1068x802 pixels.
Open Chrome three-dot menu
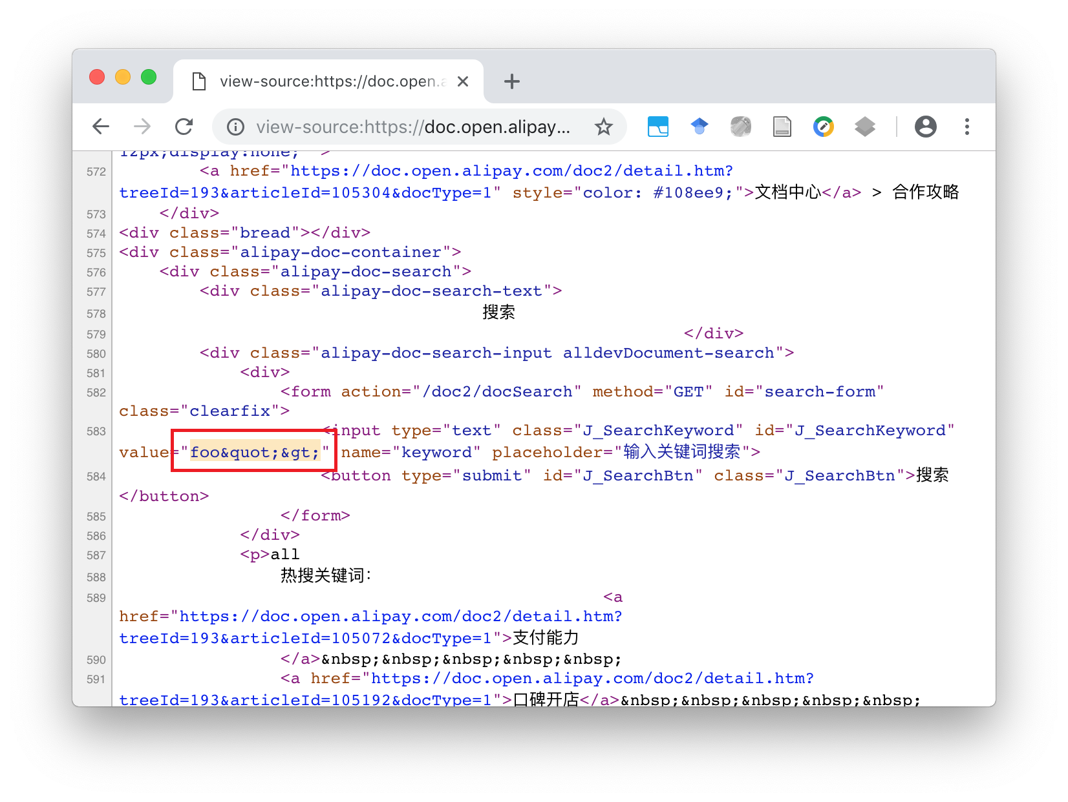point(967,127)
